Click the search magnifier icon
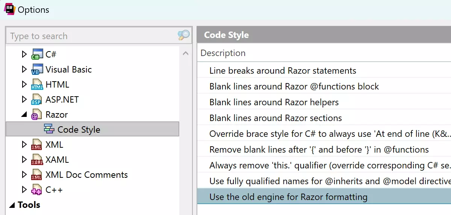 (x=184, y=36)
